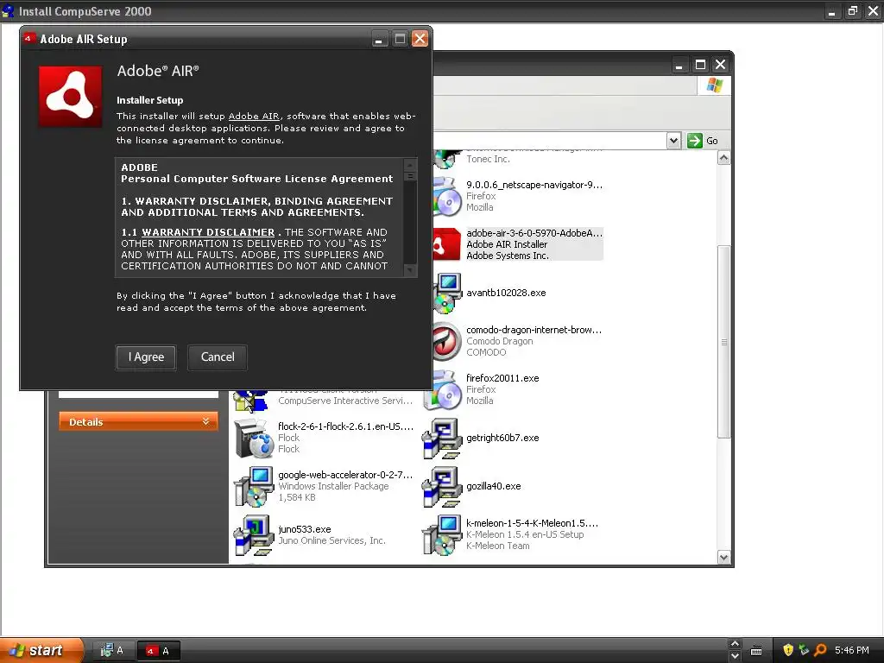
Task: Click Explorer file list scroll up arrow
Action: pyautogui.click(x=724, y=159)
